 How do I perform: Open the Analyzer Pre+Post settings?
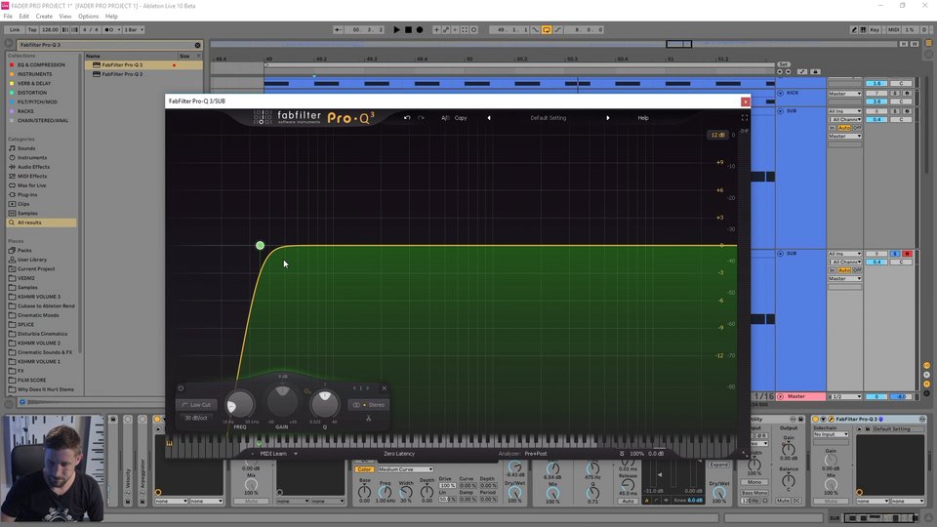(536, 454)
